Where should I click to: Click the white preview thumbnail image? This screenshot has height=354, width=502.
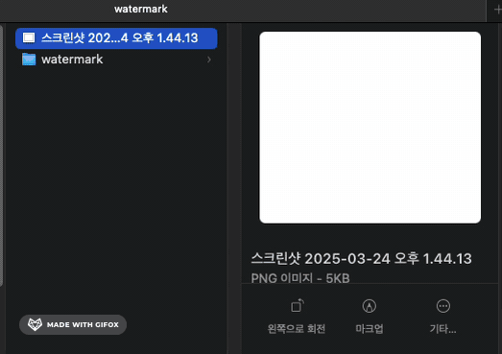(370, 128)
